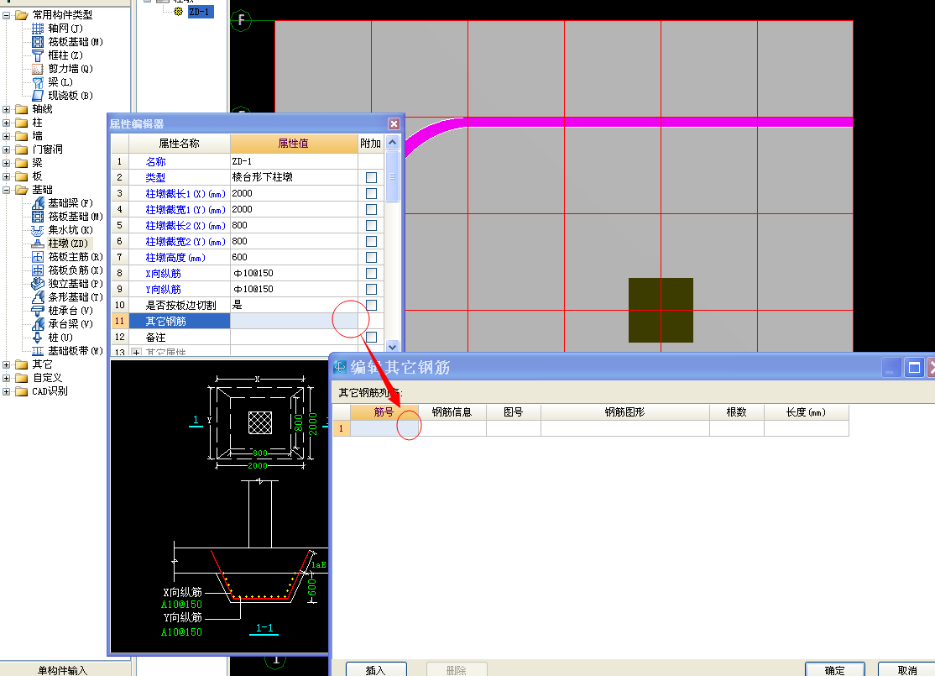The width and height of the screenshot is (935, 676).
Task: Toggle 附加 checkbox for 备注 row
Action: coord(371,337)
